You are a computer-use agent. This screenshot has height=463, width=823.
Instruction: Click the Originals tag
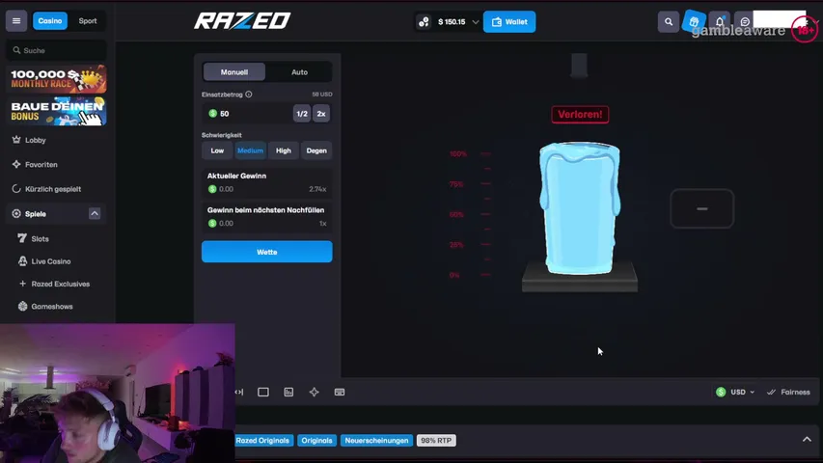click(316, 441)
